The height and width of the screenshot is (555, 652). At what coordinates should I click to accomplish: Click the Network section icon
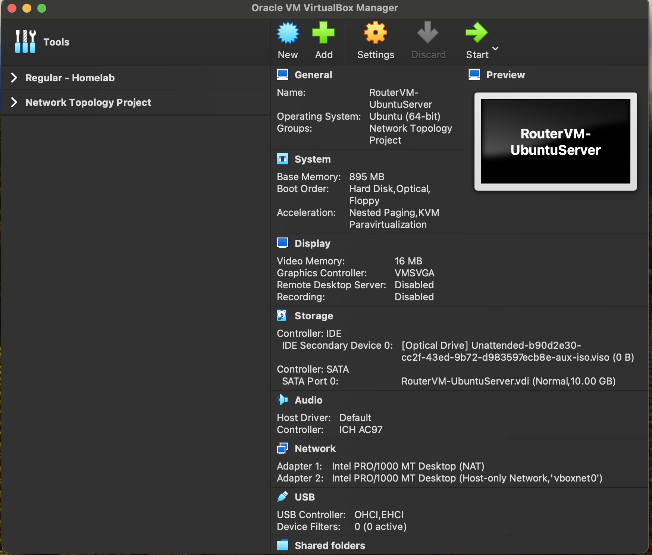pyautogui.click(x=282, y=448)
